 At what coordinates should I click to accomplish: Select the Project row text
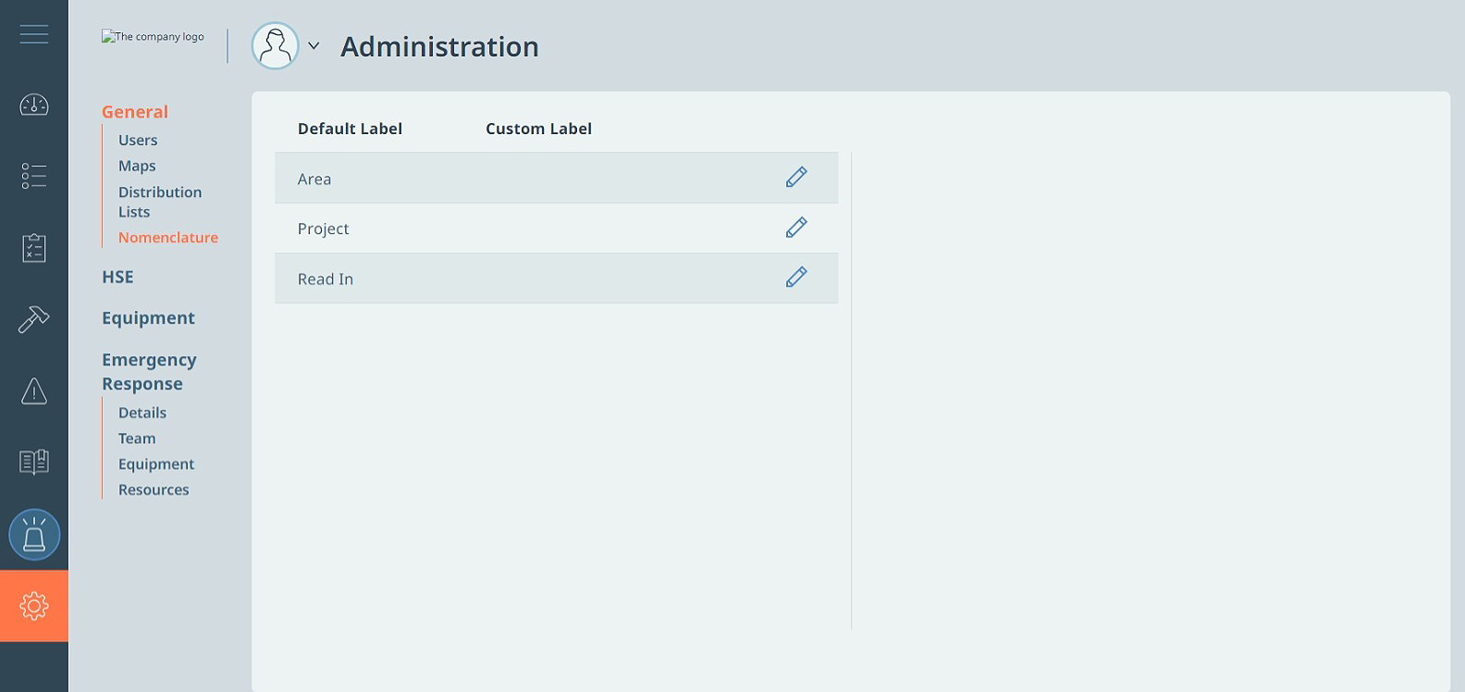323,229
